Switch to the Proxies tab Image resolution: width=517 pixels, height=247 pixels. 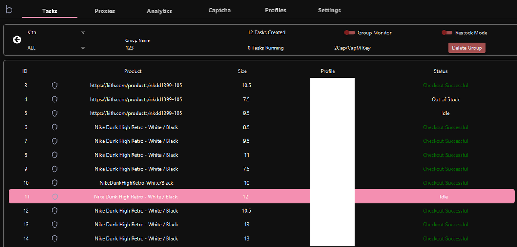coord(105,11)
